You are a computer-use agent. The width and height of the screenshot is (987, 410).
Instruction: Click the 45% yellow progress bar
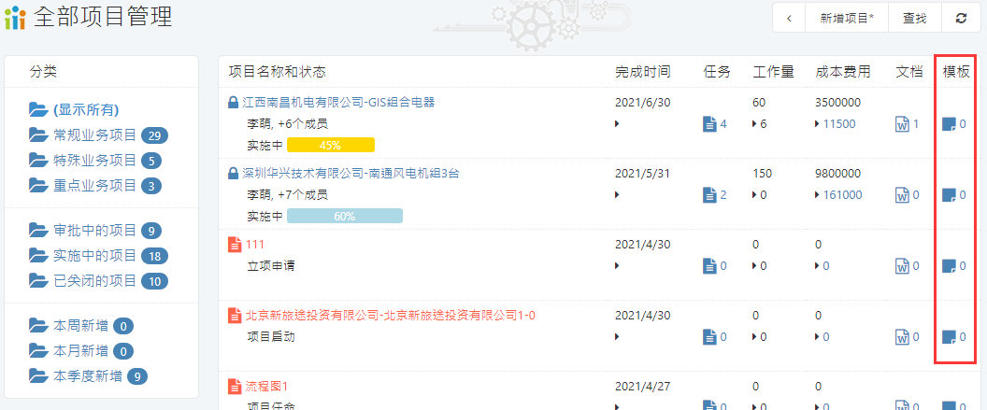[x=330, y=145]
